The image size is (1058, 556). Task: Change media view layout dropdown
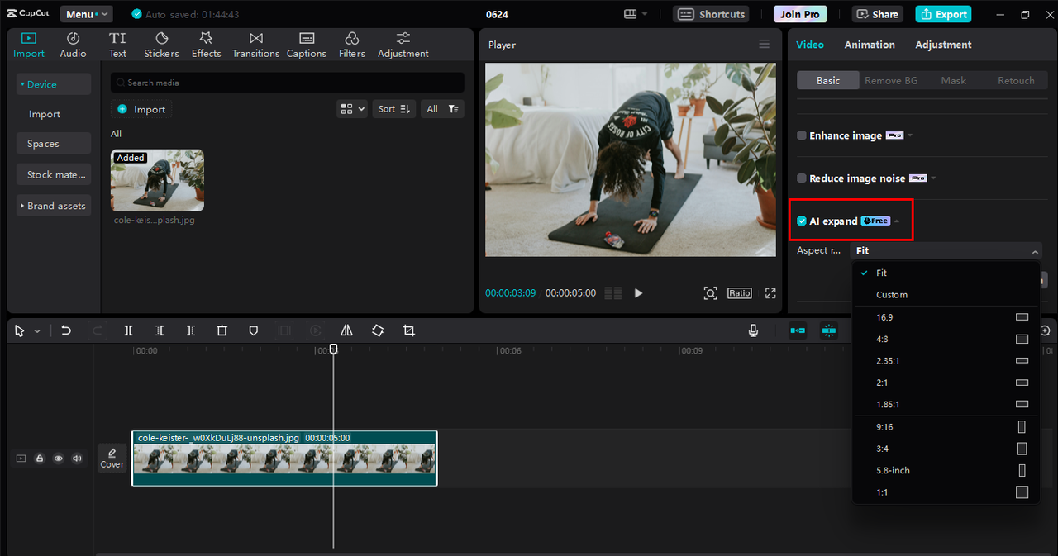pos(352,109)
